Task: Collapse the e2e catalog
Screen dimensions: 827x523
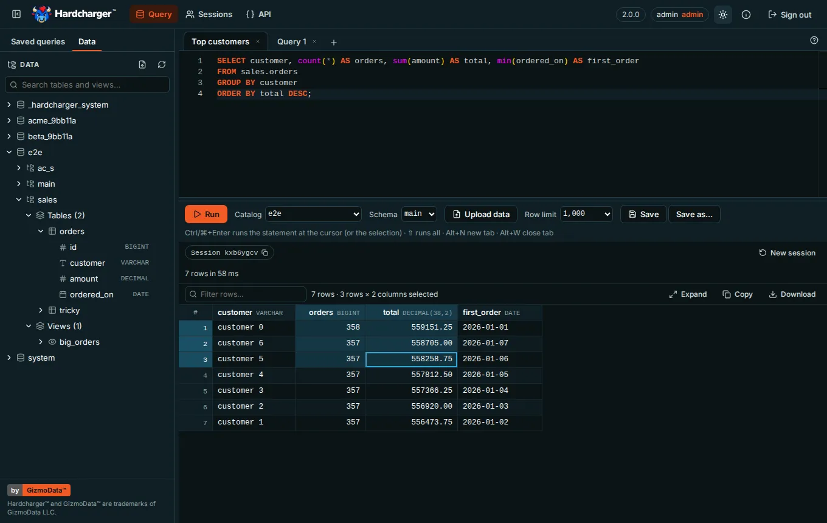Action: [x=9, y=152]
